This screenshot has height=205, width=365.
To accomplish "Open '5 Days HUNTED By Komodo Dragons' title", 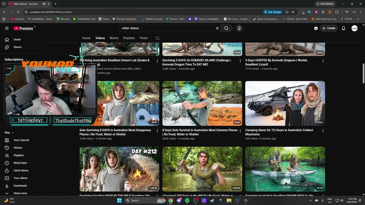I will click(276, 62).
